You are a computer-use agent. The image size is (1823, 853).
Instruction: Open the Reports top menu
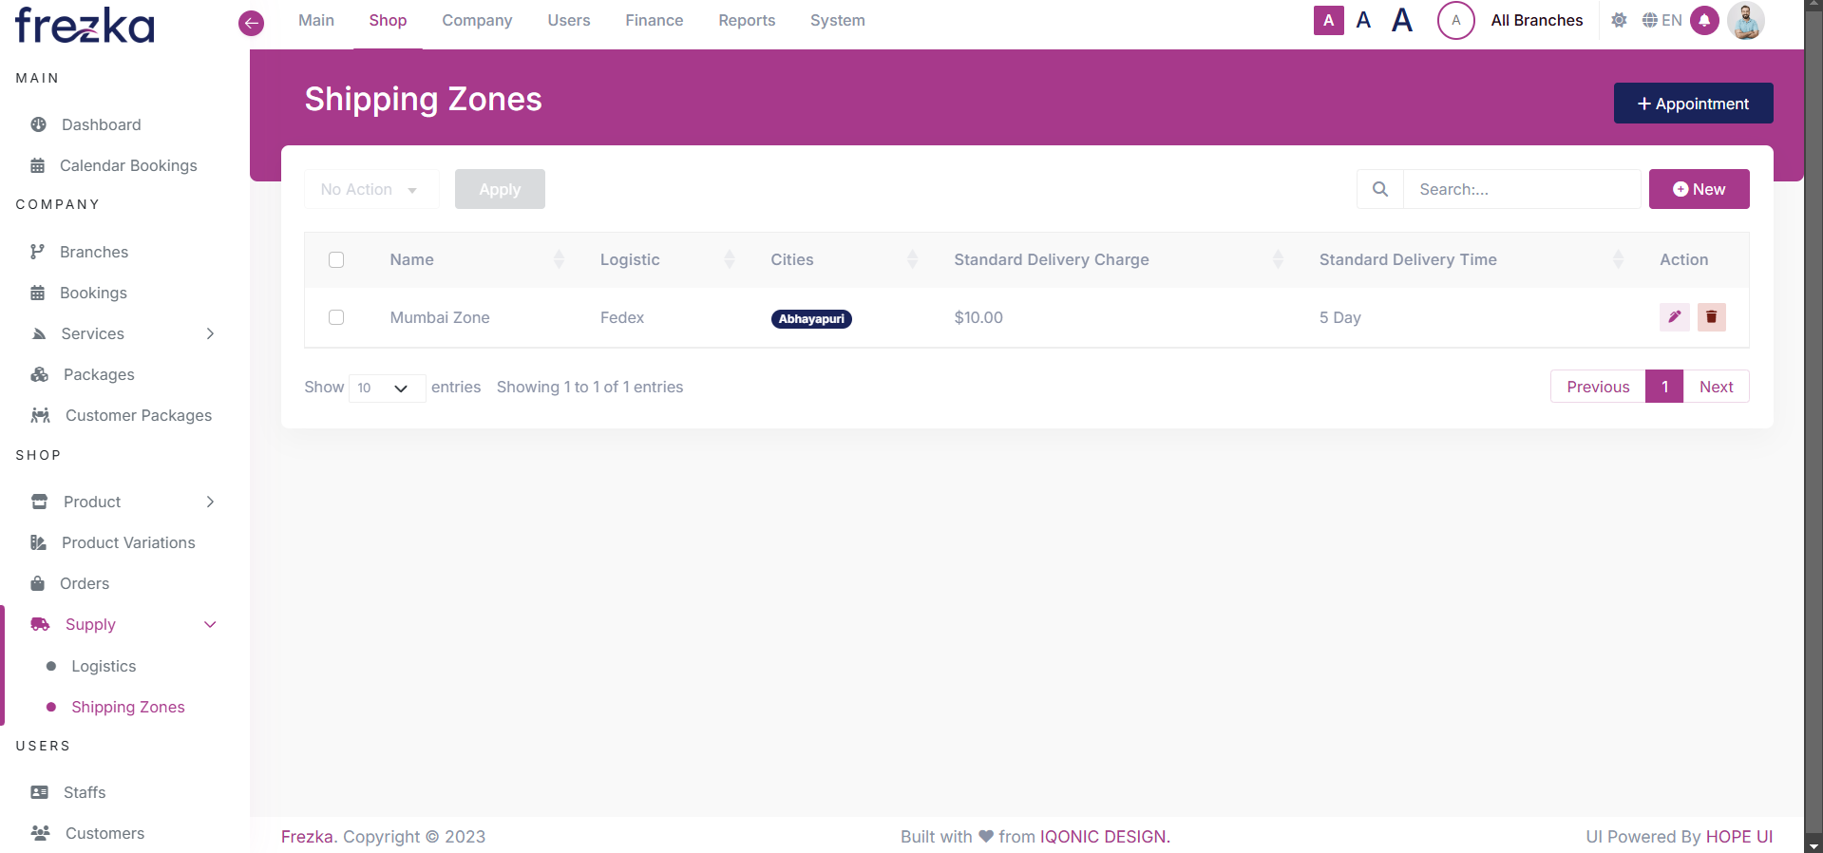coord(747,20)
